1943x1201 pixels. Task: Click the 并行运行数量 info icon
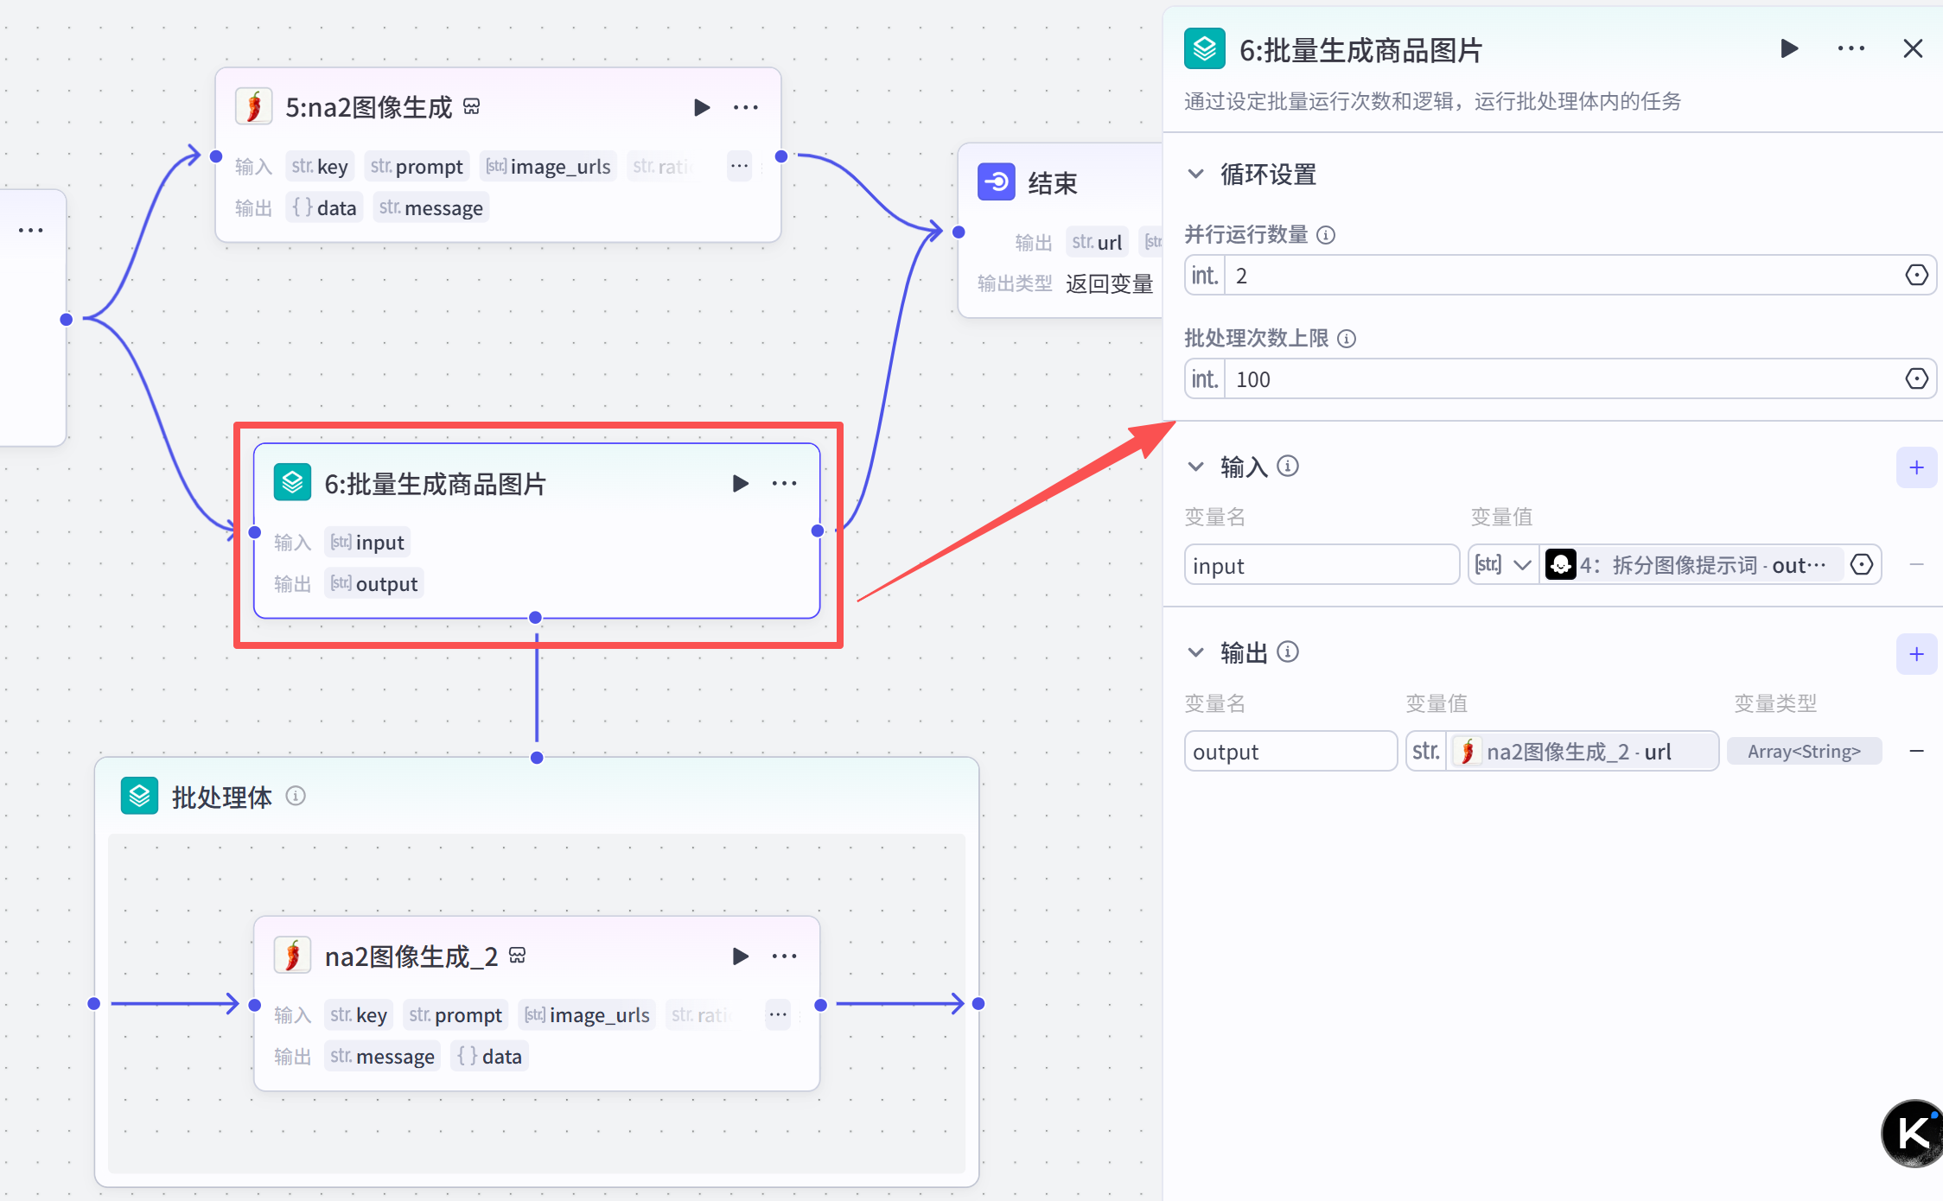click(x=1326, y=235)
